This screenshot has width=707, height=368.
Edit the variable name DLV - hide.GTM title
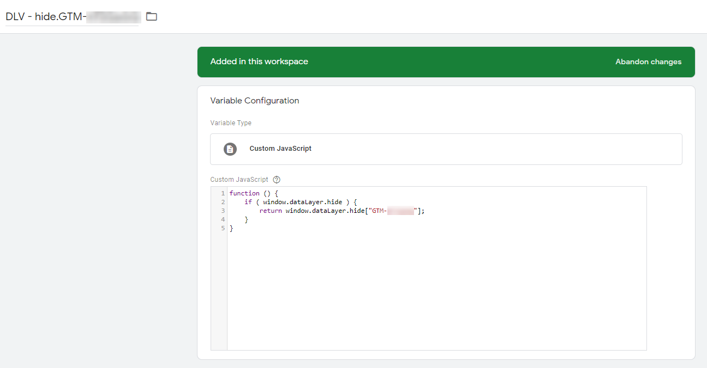(x=73, y=16)
